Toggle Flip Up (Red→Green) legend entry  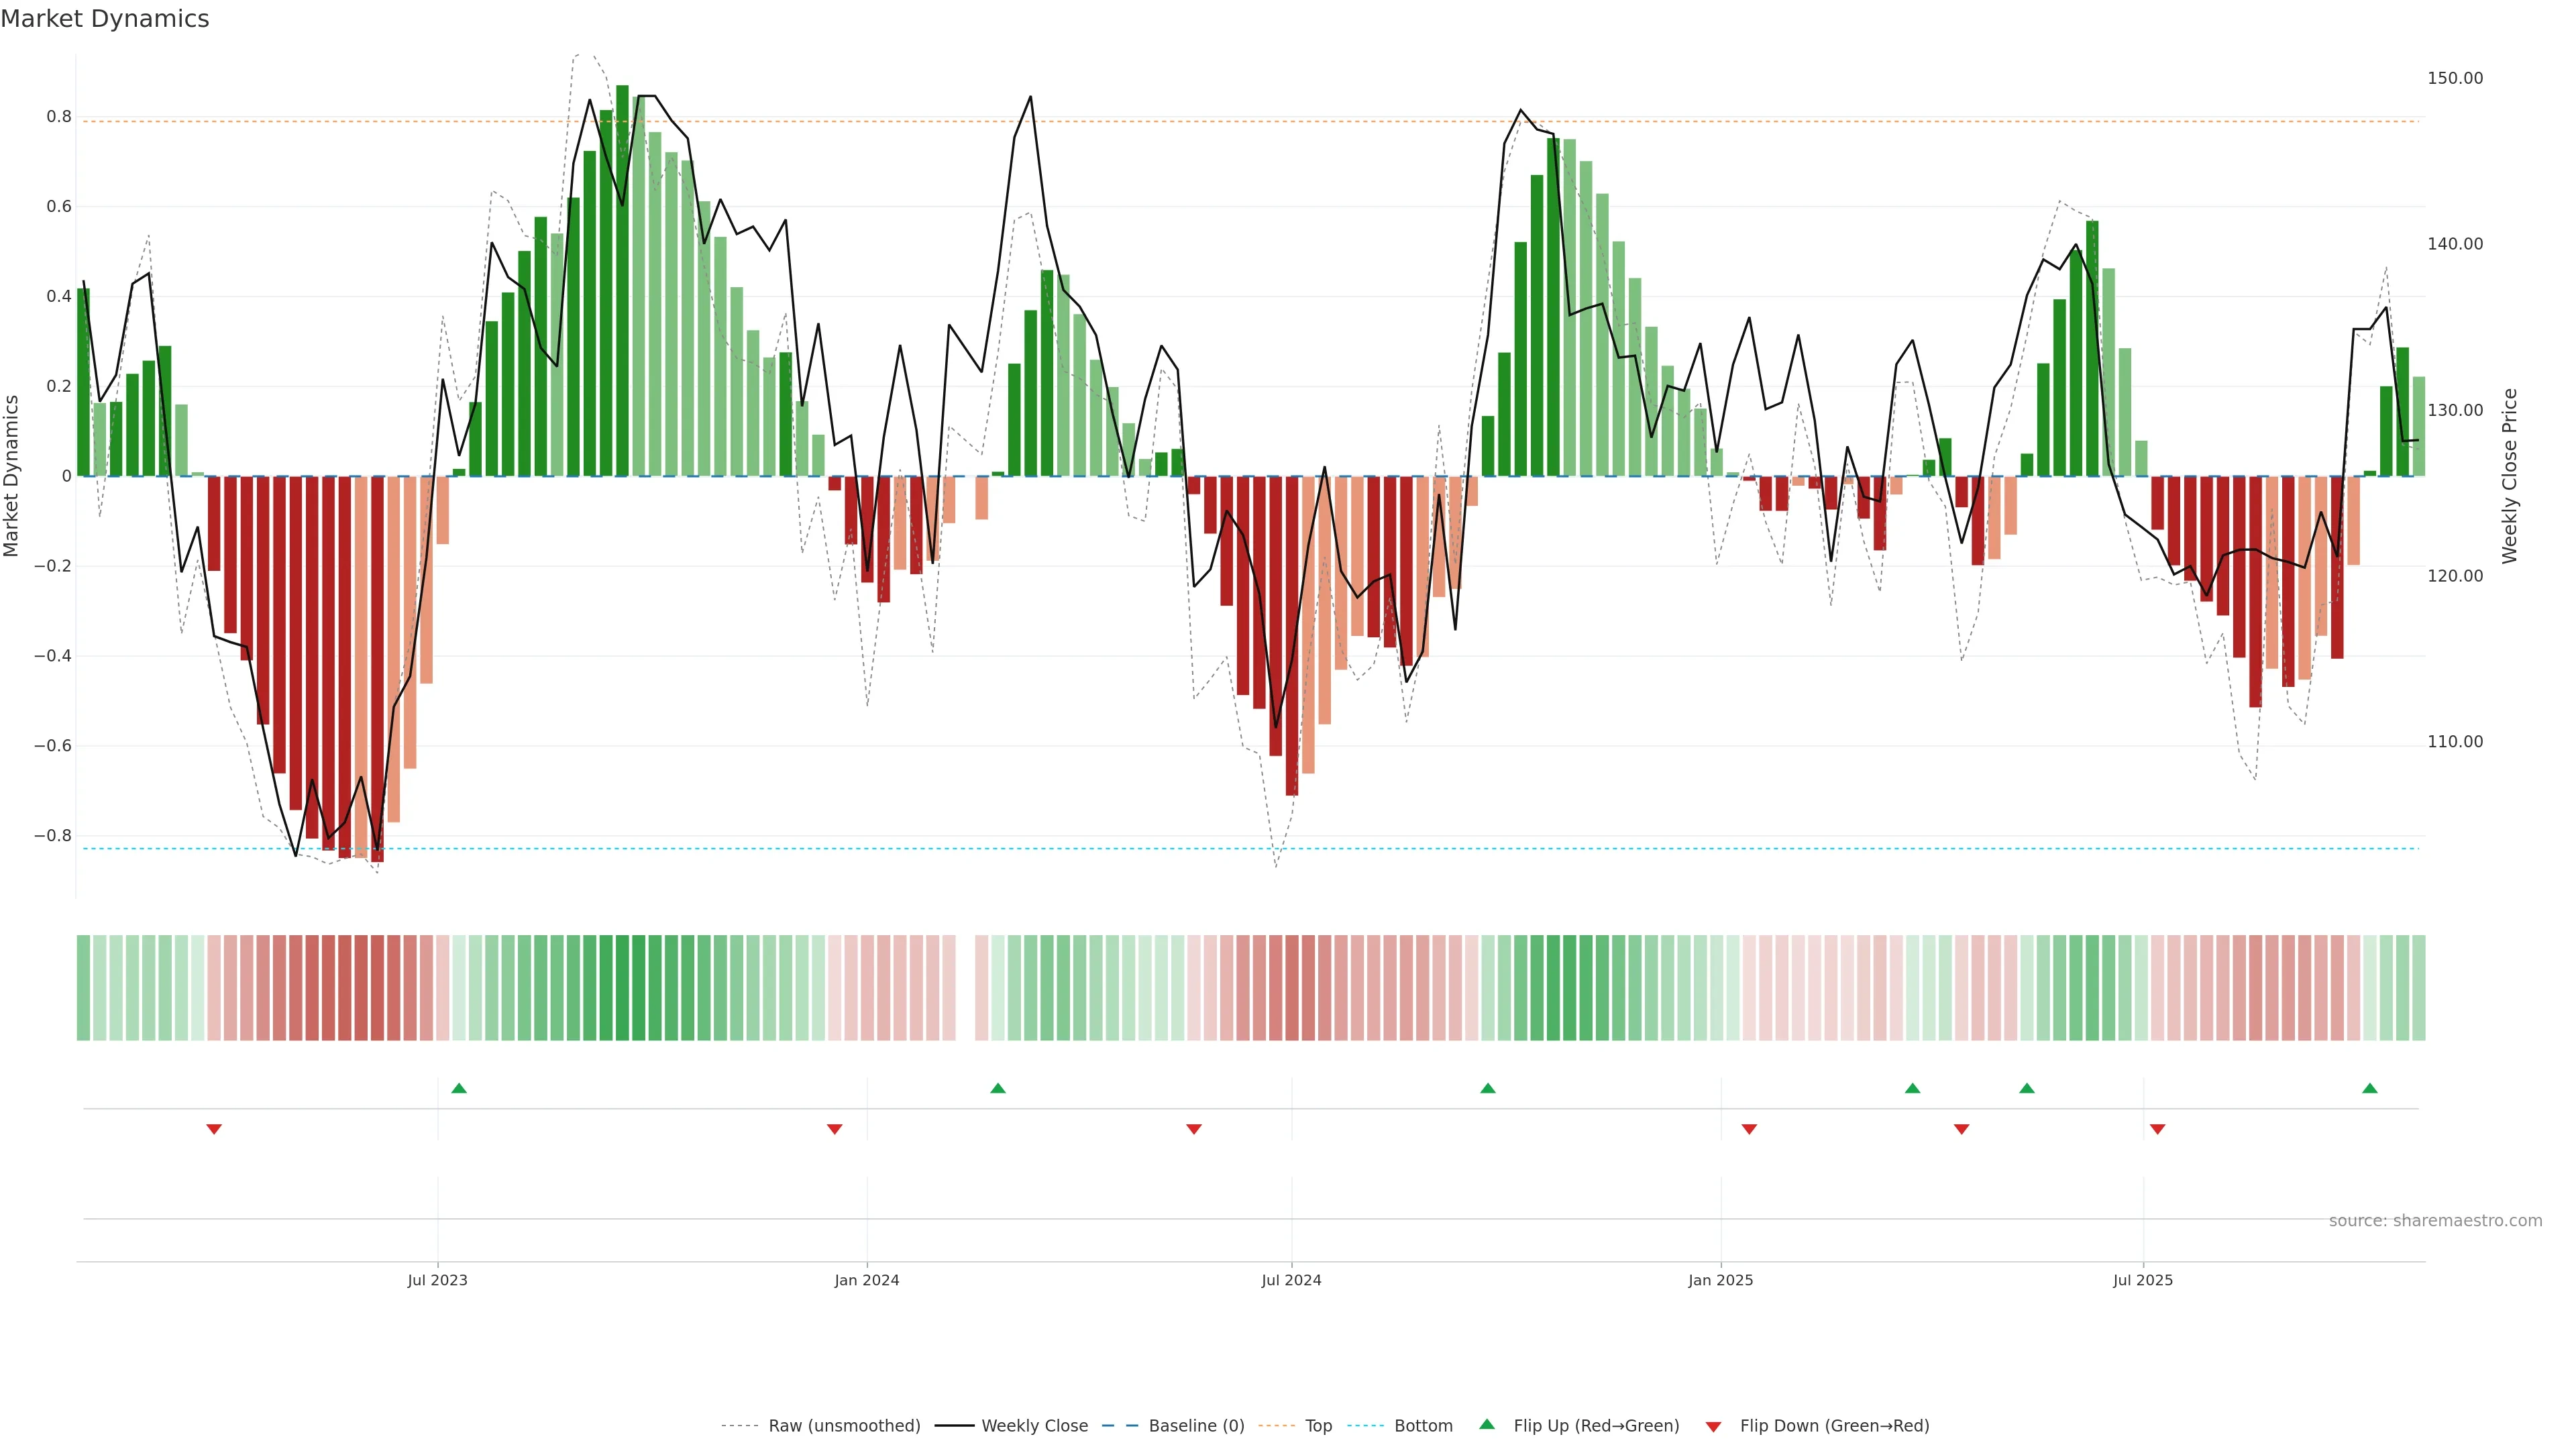click(x=1596, y=1426)
